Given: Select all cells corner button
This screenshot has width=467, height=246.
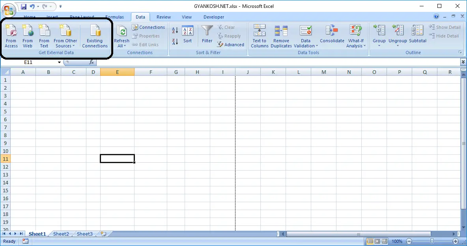Looking at the screenshot, I should pos(6,72).
